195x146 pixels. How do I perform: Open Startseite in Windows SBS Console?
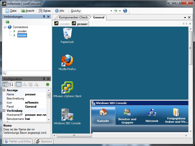pos(103,116)
